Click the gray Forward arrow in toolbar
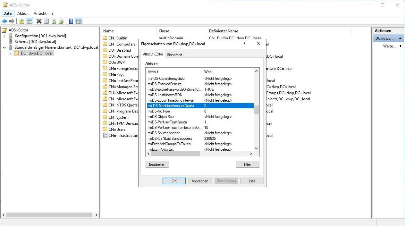This screenshot has height=226, width=405. [x=12, y=21]
